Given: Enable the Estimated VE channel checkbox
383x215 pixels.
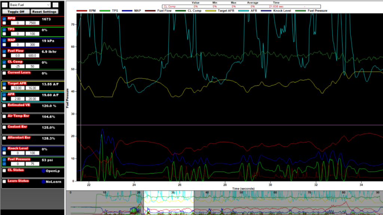Looking at the screenshot, I should 4,106.
